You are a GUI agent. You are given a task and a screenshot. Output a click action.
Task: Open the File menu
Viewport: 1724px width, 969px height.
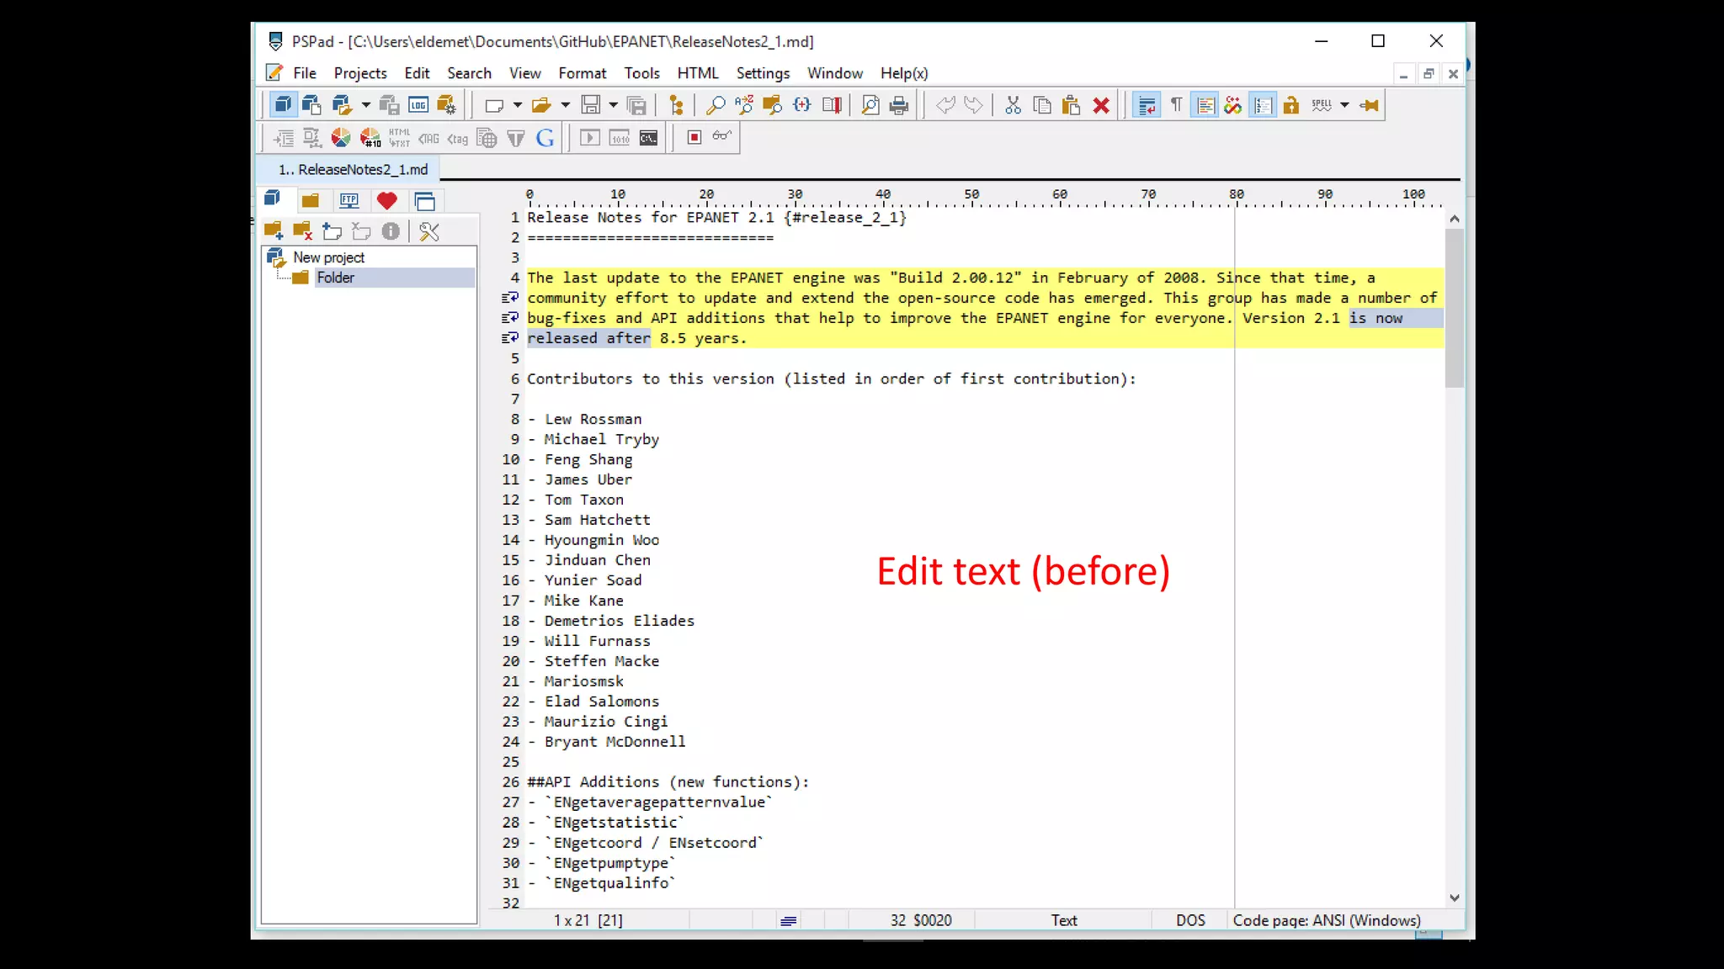click(x=305, y=73)
